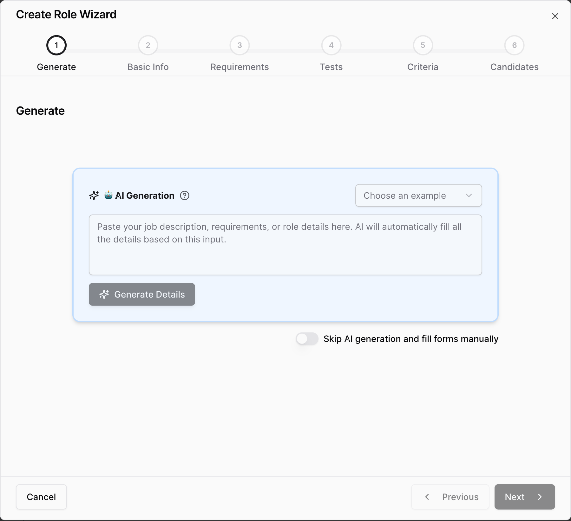
Task: Switch to the Basic Info step label
Action: click(148, 67)
